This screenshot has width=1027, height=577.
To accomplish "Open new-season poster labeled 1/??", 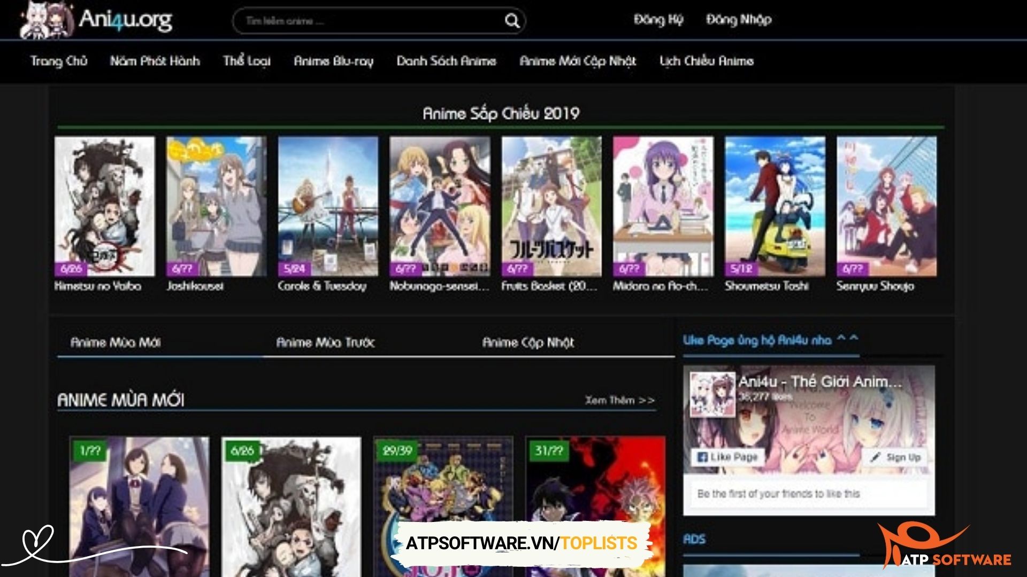I will pos(139,506).
